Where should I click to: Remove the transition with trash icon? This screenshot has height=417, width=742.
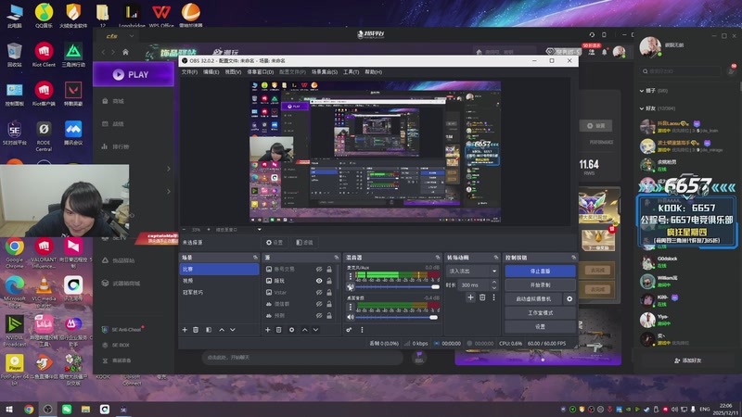pyautogui.click(x=482, y=297)
